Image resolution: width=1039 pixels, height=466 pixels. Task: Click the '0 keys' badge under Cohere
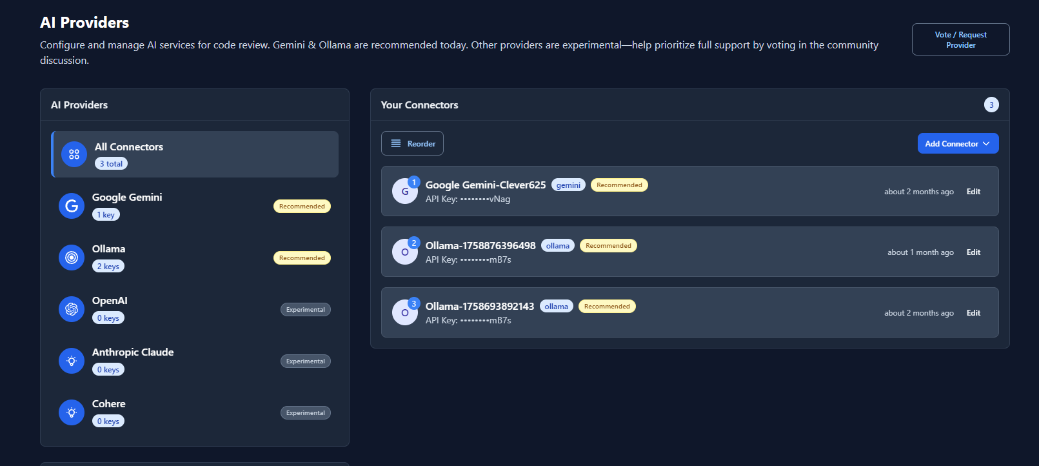coord(108,421)
